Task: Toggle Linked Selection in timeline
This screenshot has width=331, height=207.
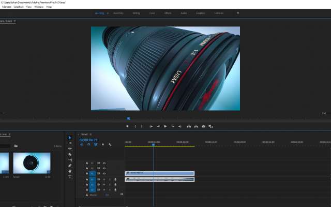Action: point(96,145)
